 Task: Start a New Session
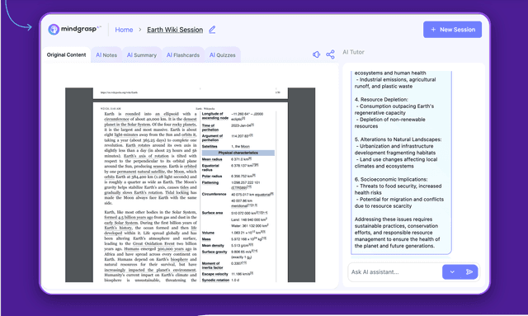point(452,30)
